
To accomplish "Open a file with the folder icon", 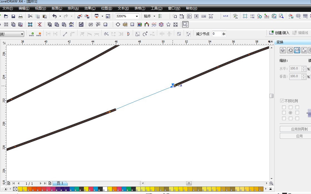I will coord(6,16).
